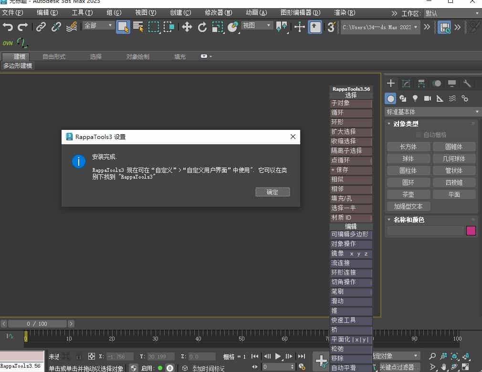Click the Select and Manipulate icon

(299, 27)
